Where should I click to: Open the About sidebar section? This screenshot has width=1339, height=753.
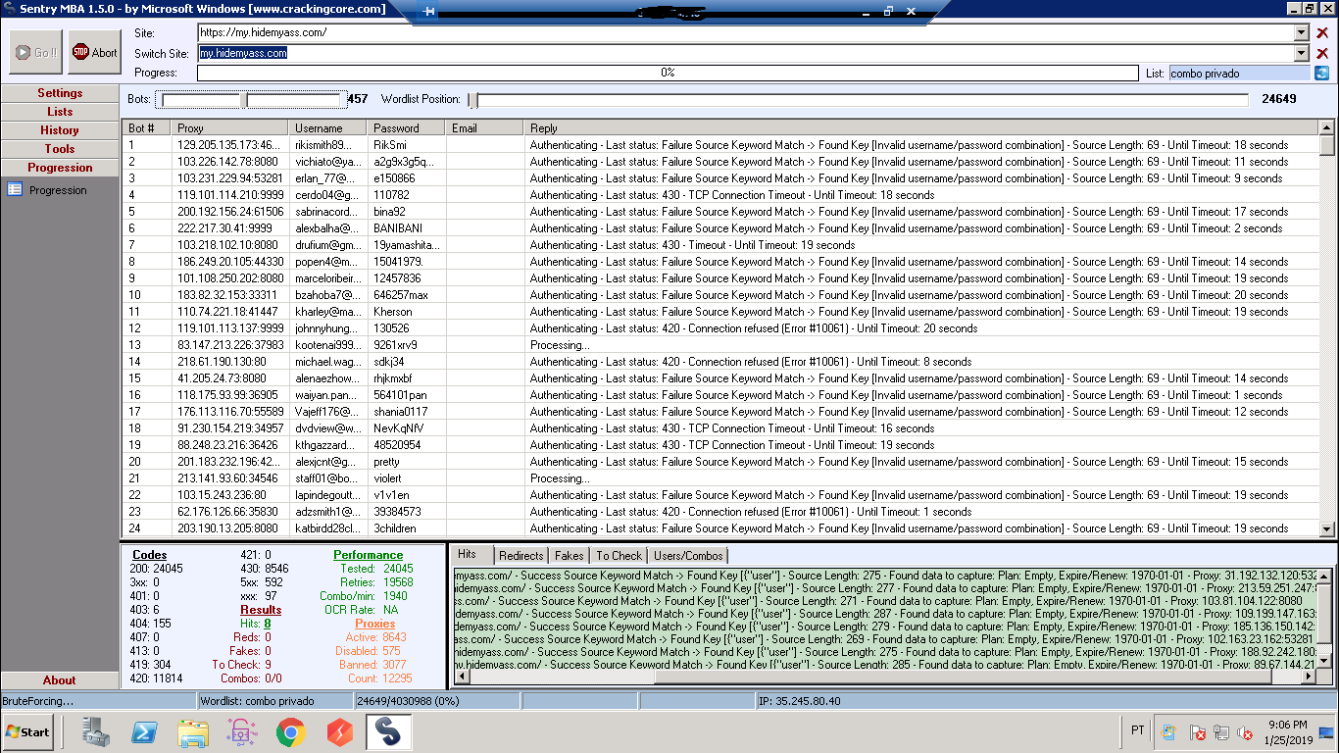[60, 680]
